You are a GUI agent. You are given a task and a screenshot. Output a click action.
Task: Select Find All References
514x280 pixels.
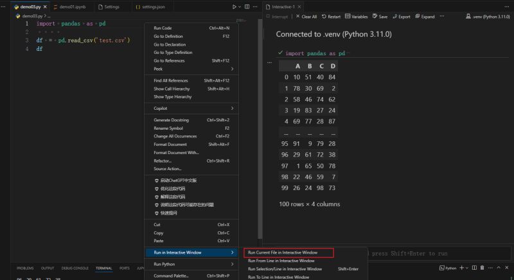191,80
